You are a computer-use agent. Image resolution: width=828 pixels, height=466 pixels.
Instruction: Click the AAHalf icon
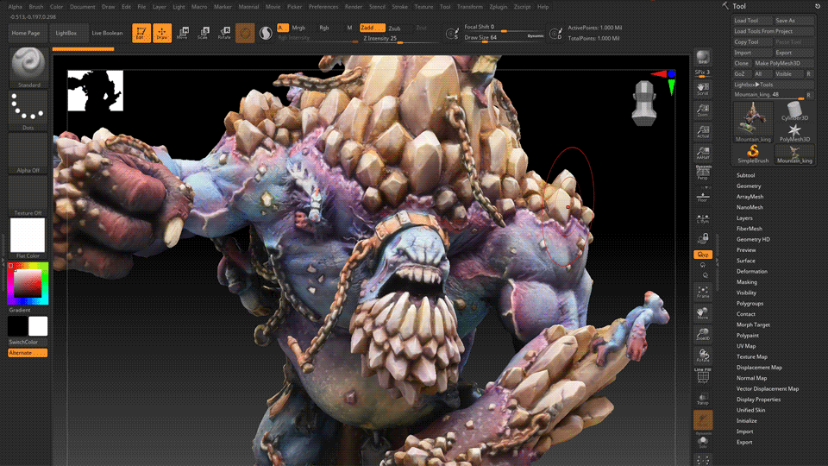702,154
